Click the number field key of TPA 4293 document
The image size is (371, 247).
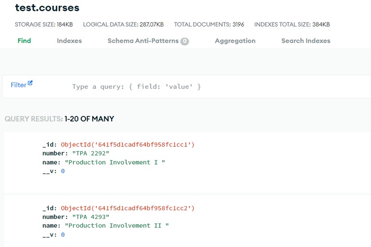(55, 217)
